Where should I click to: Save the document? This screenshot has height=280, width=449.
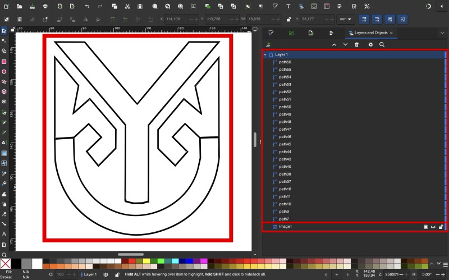coord(33,6)
